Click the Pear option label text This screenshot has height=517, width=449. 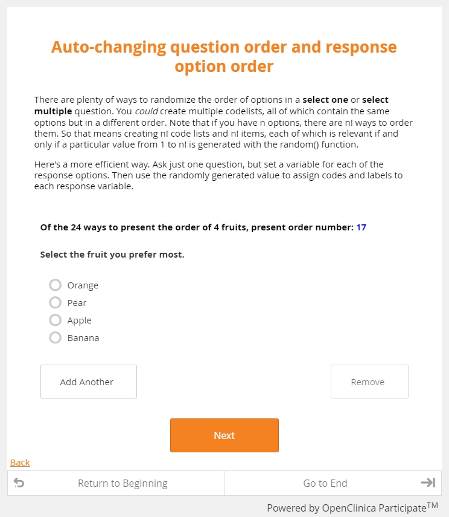(77, 303)
